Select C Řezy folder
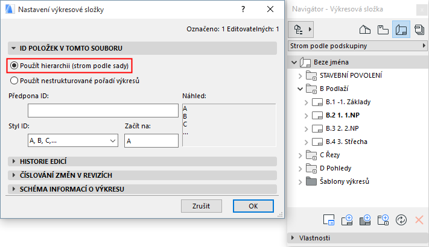429x247 pixels. (x=329, y=155)
